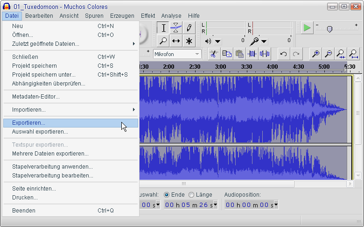Open the output meter dropdown arrow
364x227 pixels.
point(217,42)
